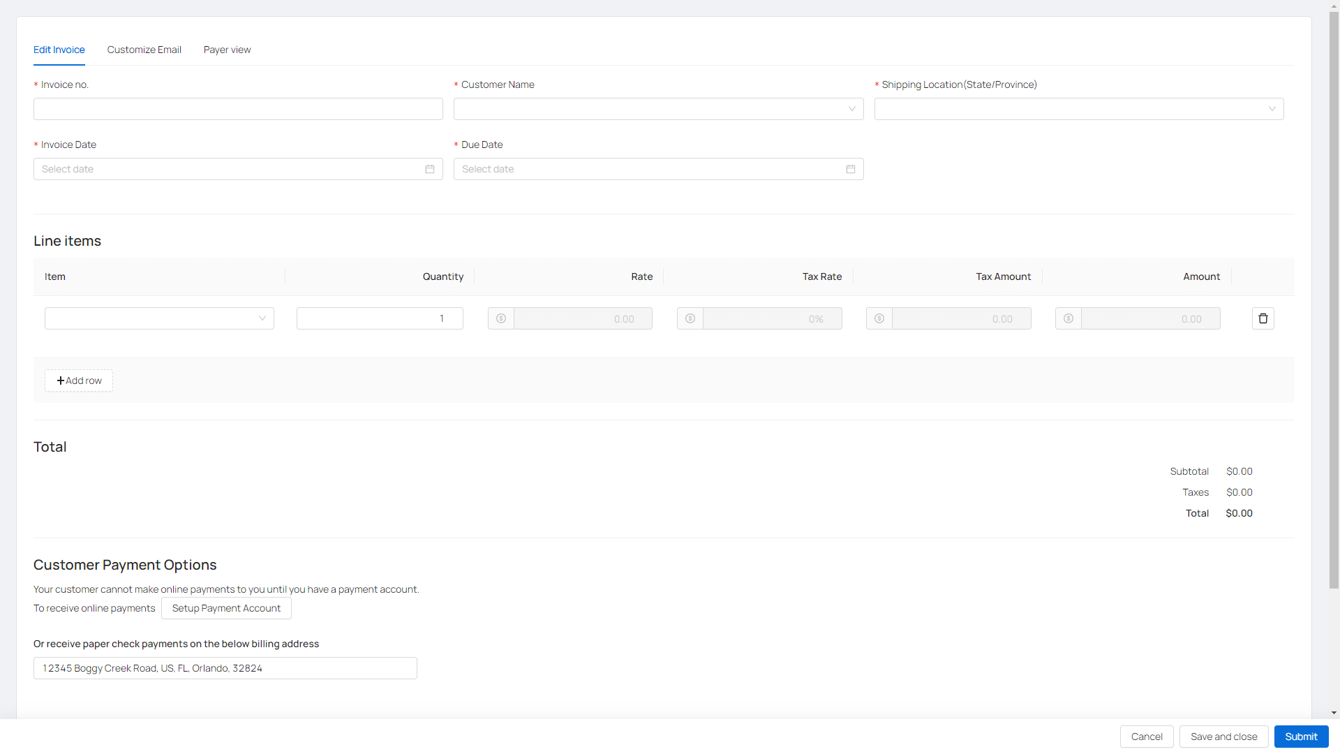
Task: Click Save and close button
Action: (x=1223, y=737)
